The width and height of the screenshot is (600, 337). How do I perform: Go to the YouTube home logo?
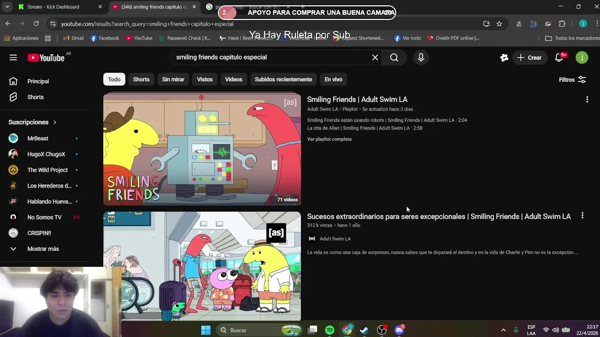pos(45,58)
